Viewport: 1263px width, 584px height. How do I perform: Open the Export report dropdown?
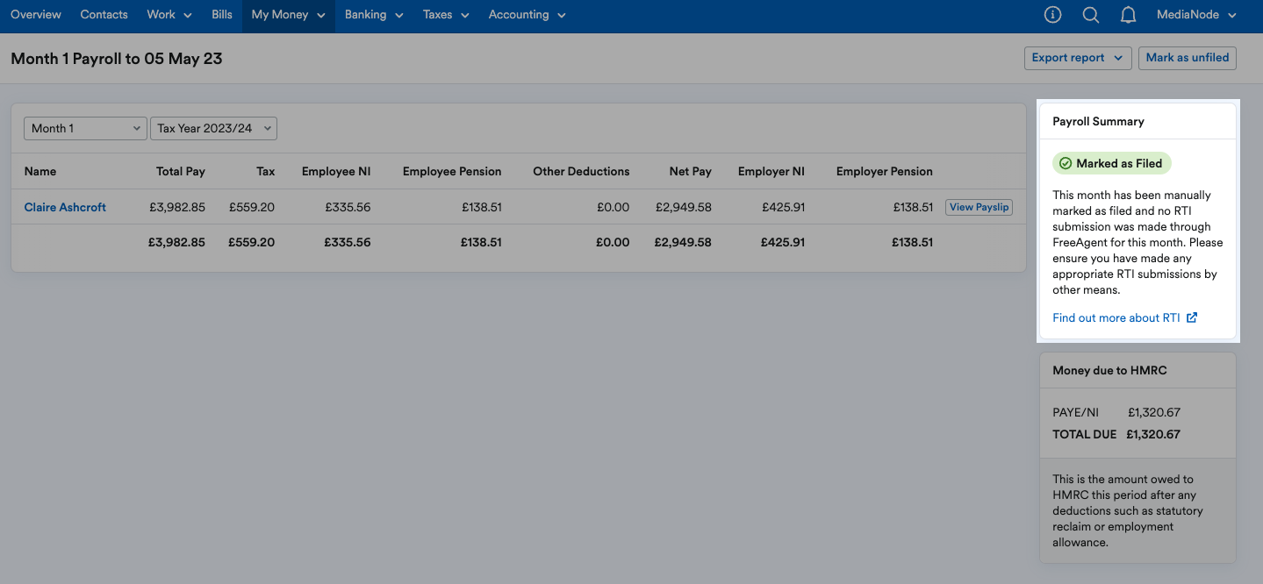(x=1078, y=58)
